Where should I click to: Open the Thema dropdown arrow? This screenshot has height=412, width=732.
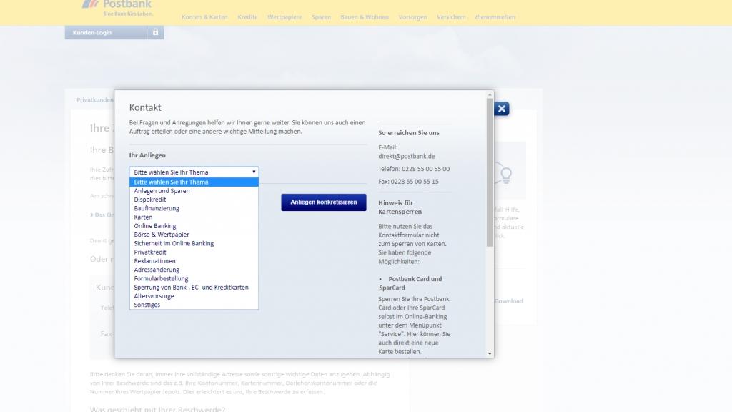click(x=254, y=172)
